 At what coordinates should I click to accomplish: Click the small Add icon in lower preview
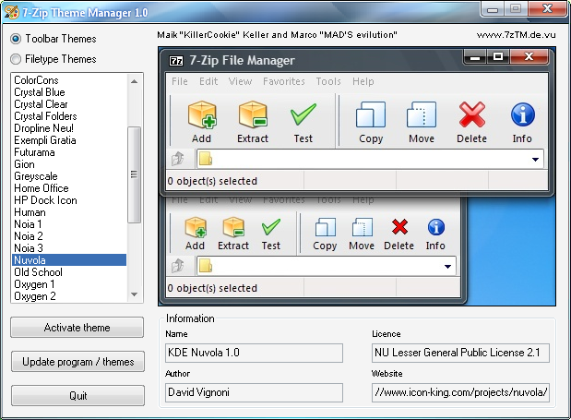pyautogui.click(x=196, y=228)
